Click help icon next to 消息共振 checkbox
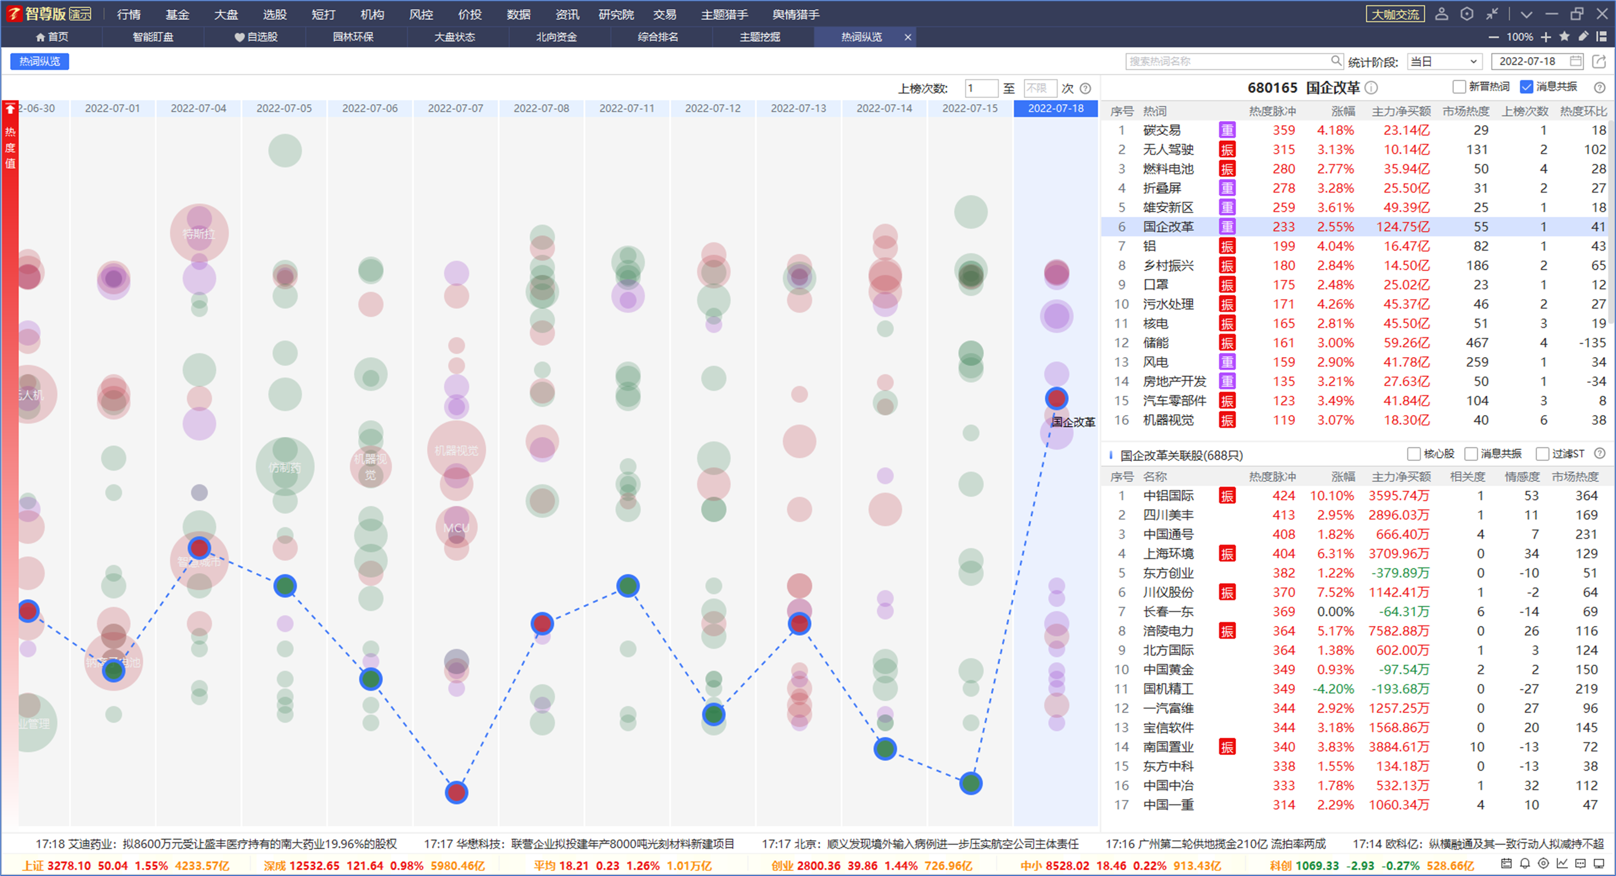 coord(1600,87)
